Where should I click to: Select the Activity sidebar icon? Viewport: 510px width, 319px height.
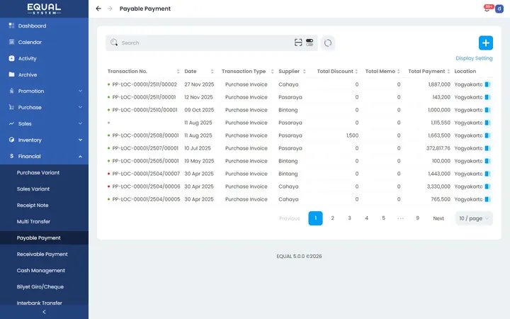[12, 58]
